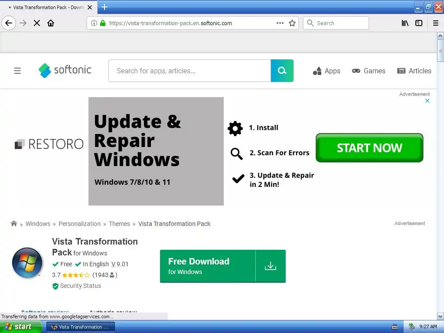Click Vista Transformation Pack breadcrumb text
444x333 pixels.
pyautogui.click(x=174, y=224)
